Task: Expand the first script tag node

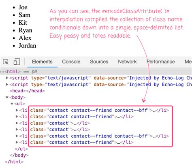Action: tap(7, 78)
